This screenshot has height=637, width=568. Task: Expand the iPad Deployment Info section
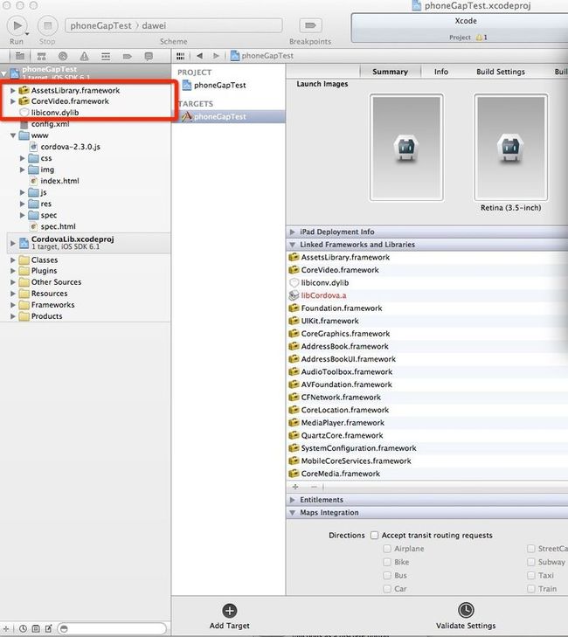click(292, 232)
